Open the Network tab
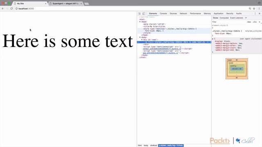 coord(183,13)
